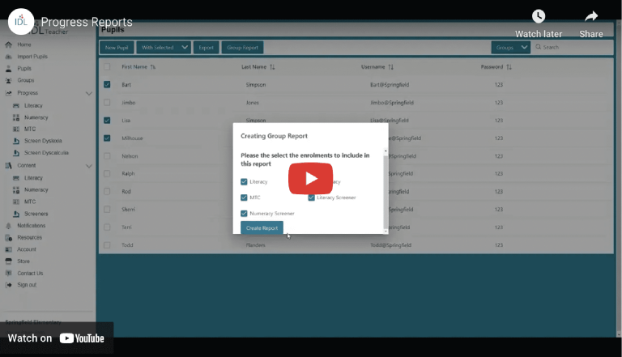622x357 pixels.
Task: Select Sign out in sidebar
Action: tap(27, 285)
